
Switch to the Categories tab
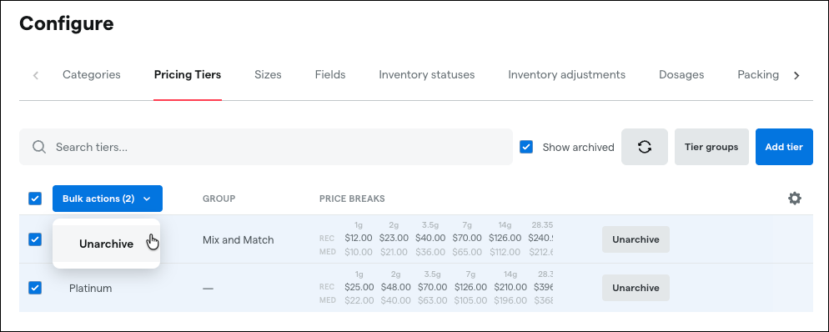[x=92, y=74]
